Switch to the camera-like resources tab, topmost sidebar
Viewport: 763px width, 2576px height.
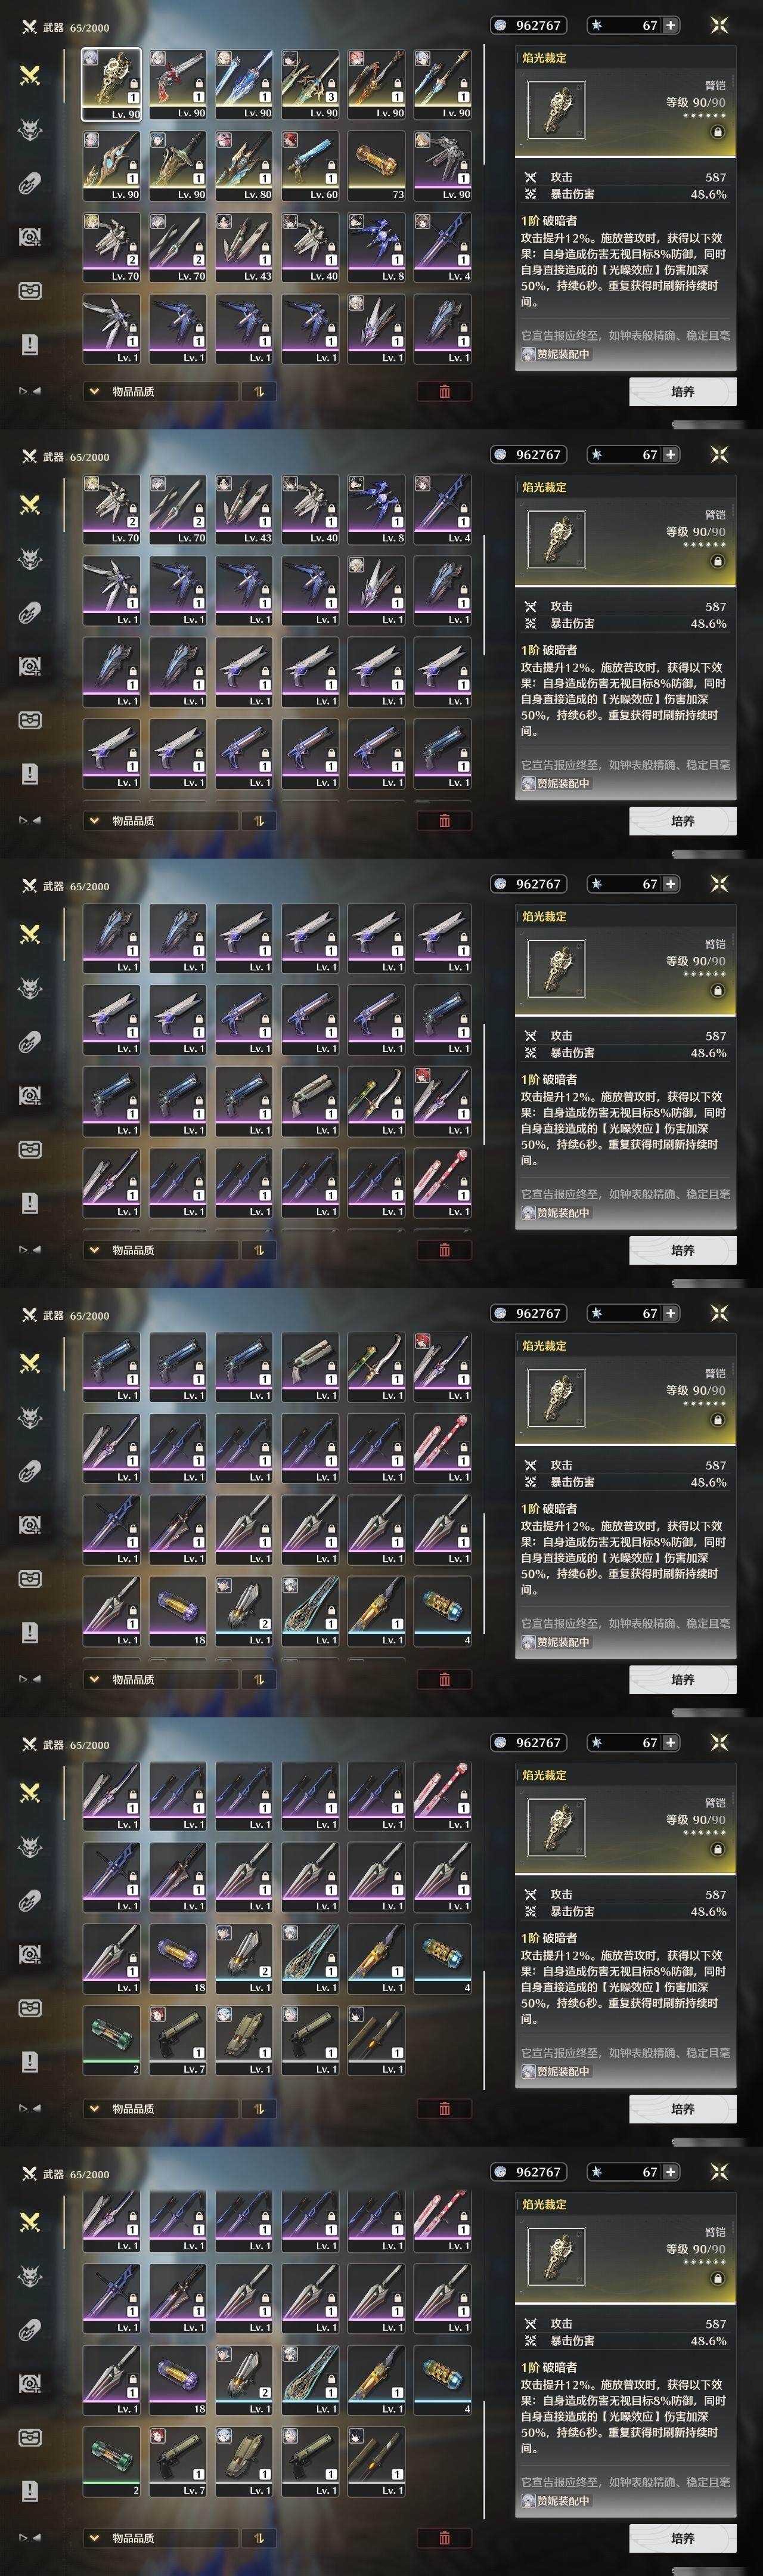pos(30,237)
